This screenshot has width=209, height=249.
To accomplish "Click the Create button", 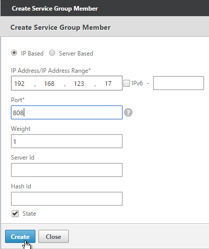I will click(x=20, y=236).
